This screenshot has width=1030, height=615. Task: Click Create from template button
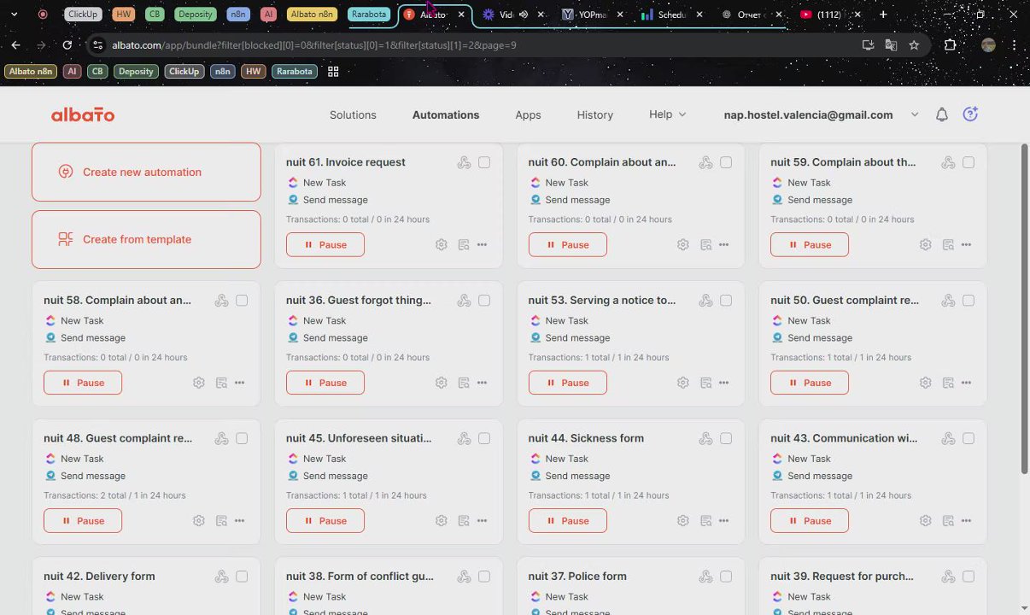[x=146, y=239]
